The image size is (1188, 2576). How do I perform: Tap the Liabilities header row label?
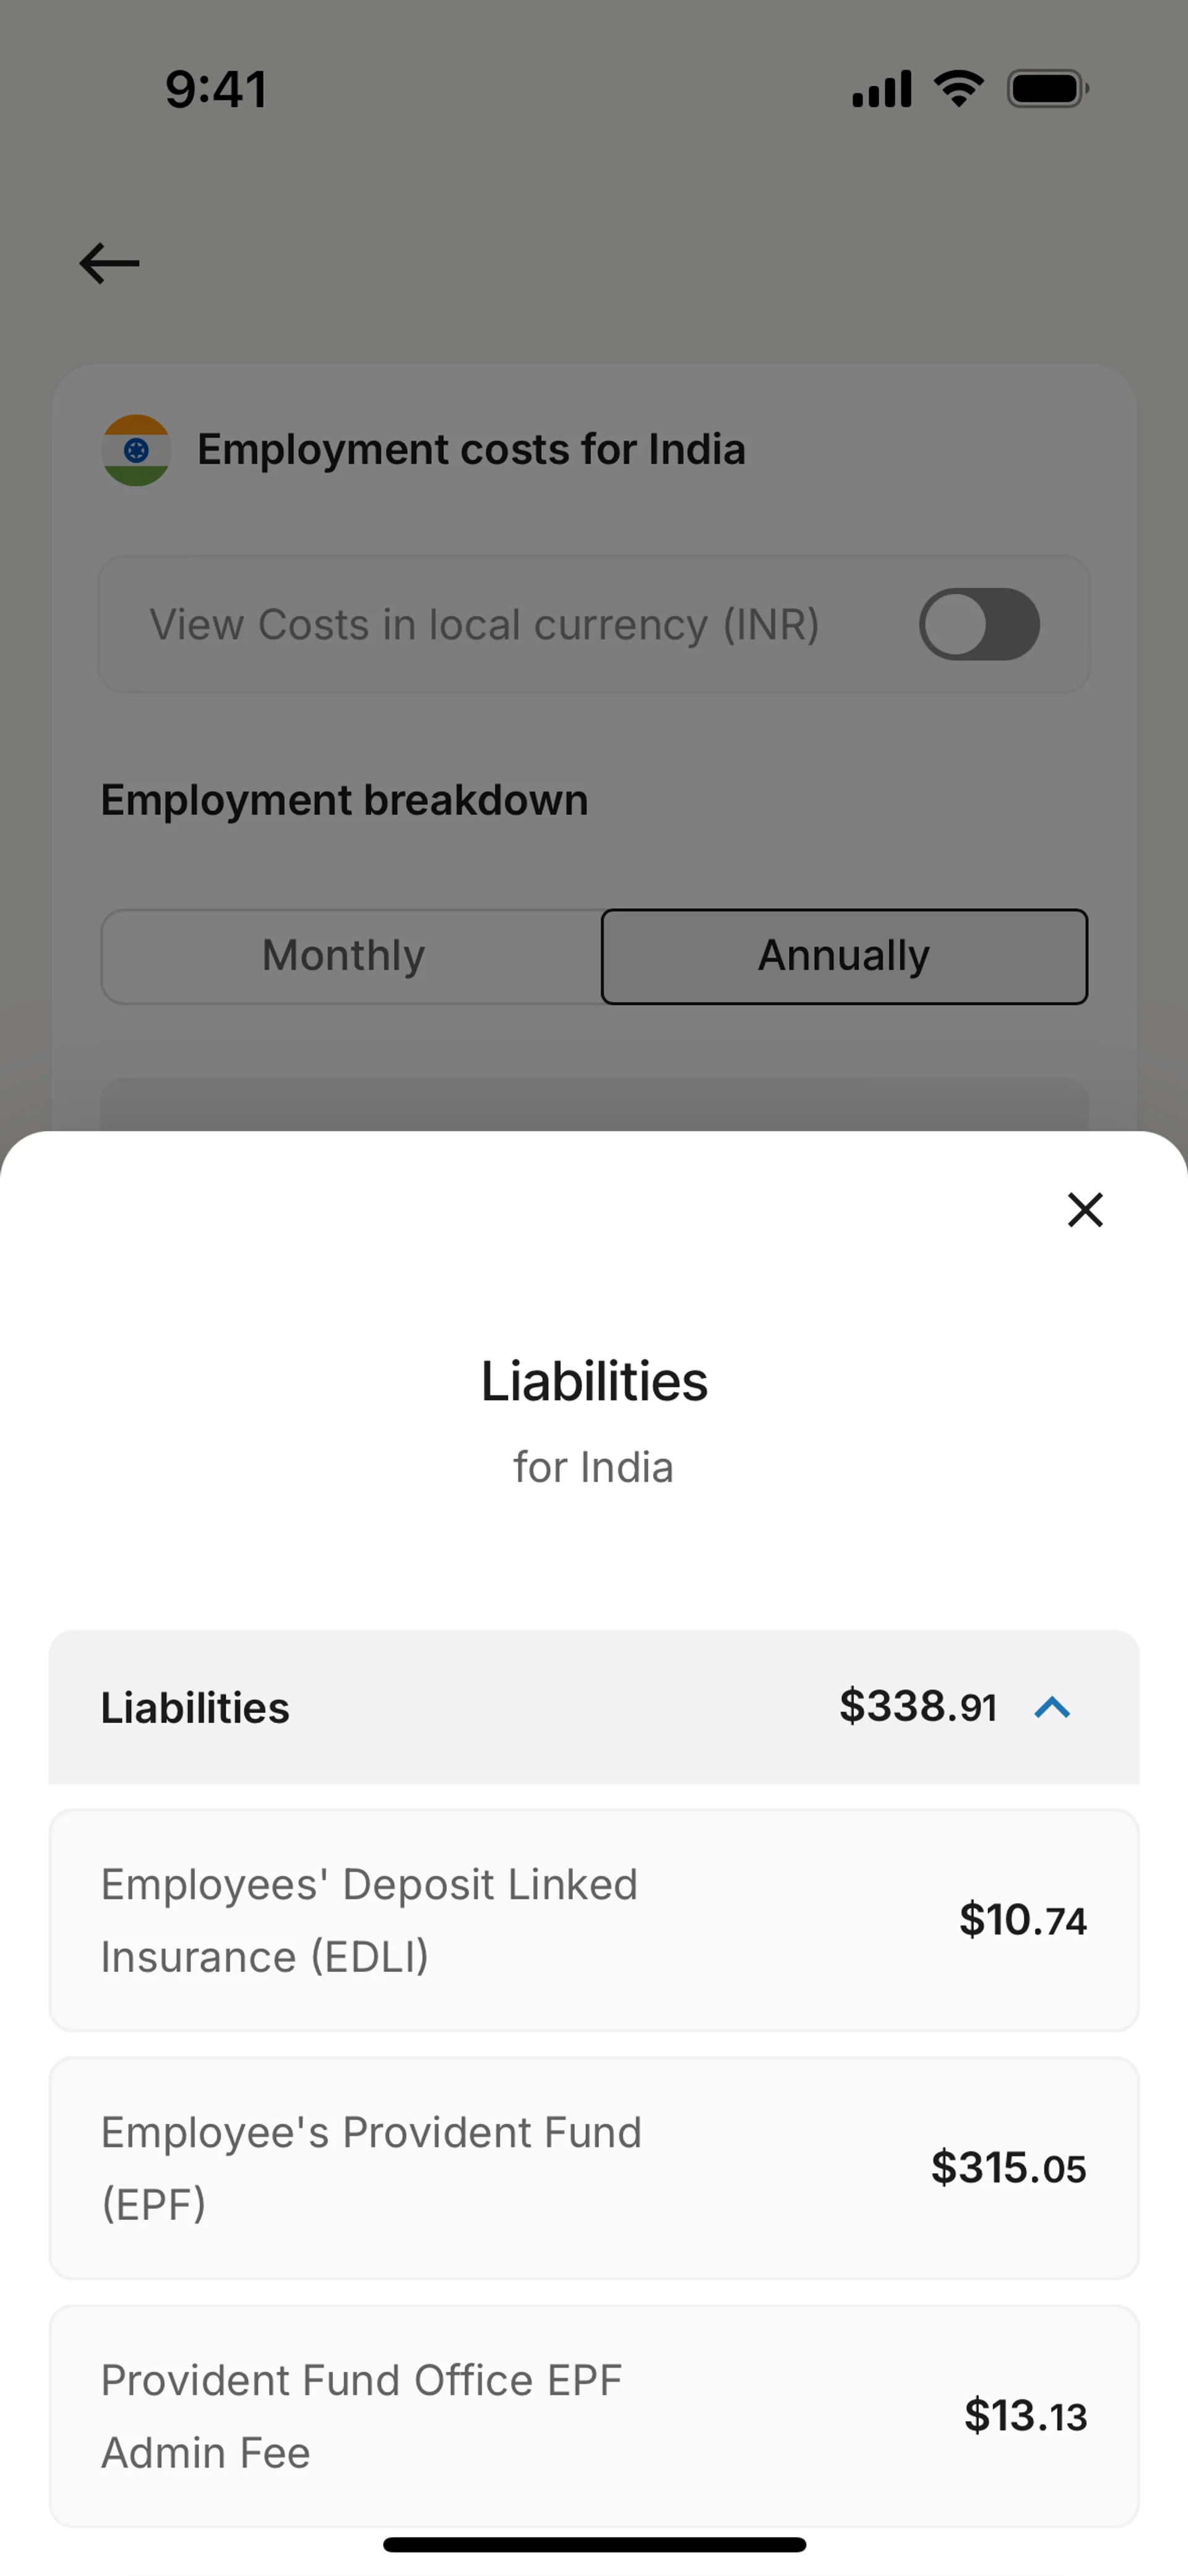[x=195, y=1707]
